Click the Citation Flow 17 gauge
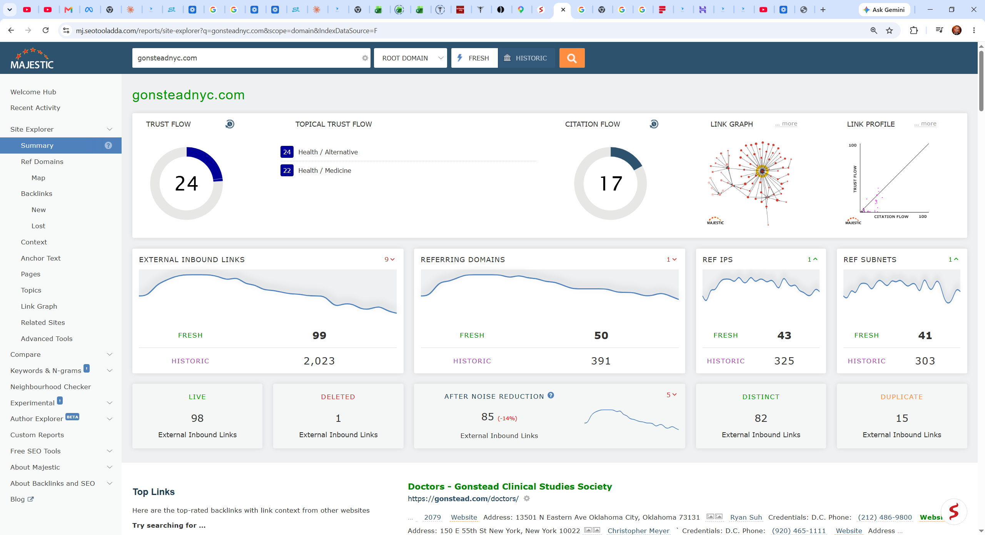Viewport: 985px width, 535px height. pos(611,183)
